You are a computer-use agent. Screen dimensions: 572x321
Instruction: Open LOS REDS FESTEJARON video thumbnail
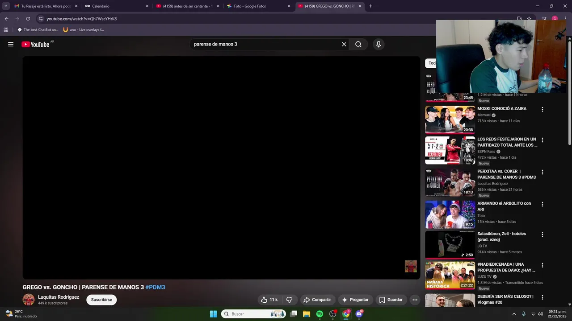tap(450, 150)
